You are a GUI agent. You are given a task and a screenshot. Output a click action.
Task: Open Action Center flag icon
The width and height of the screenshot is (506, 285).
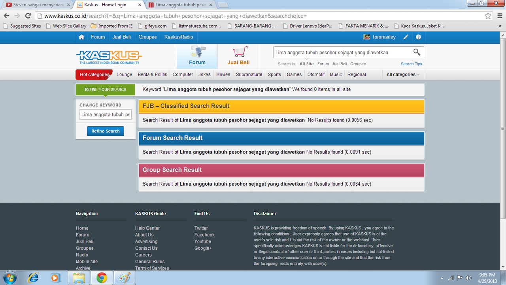[x=460, y=278]
